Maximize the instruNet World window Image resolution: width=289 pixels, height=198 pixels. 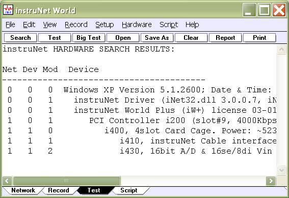pyautogui.click(x=264, y=10)
